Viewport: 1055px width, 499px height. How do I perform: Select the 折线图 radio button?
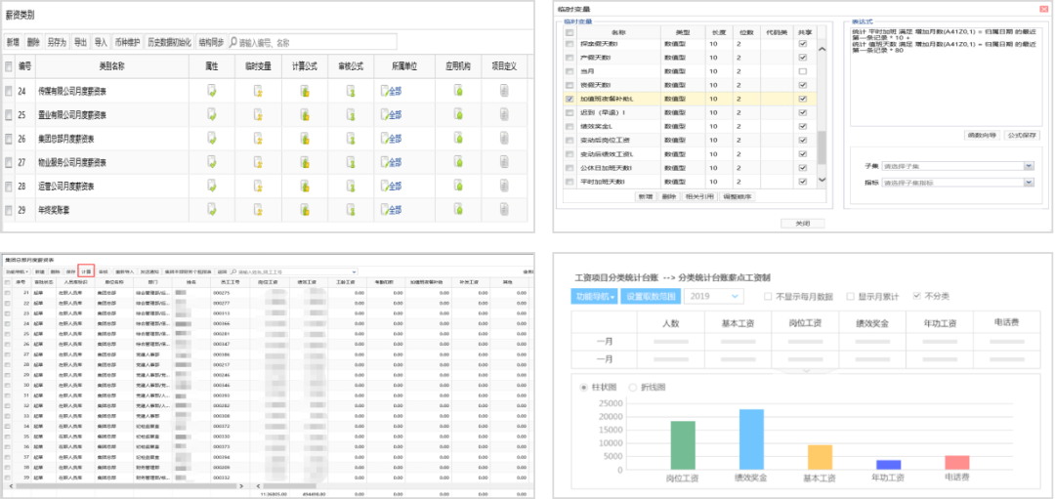point(632,387)
